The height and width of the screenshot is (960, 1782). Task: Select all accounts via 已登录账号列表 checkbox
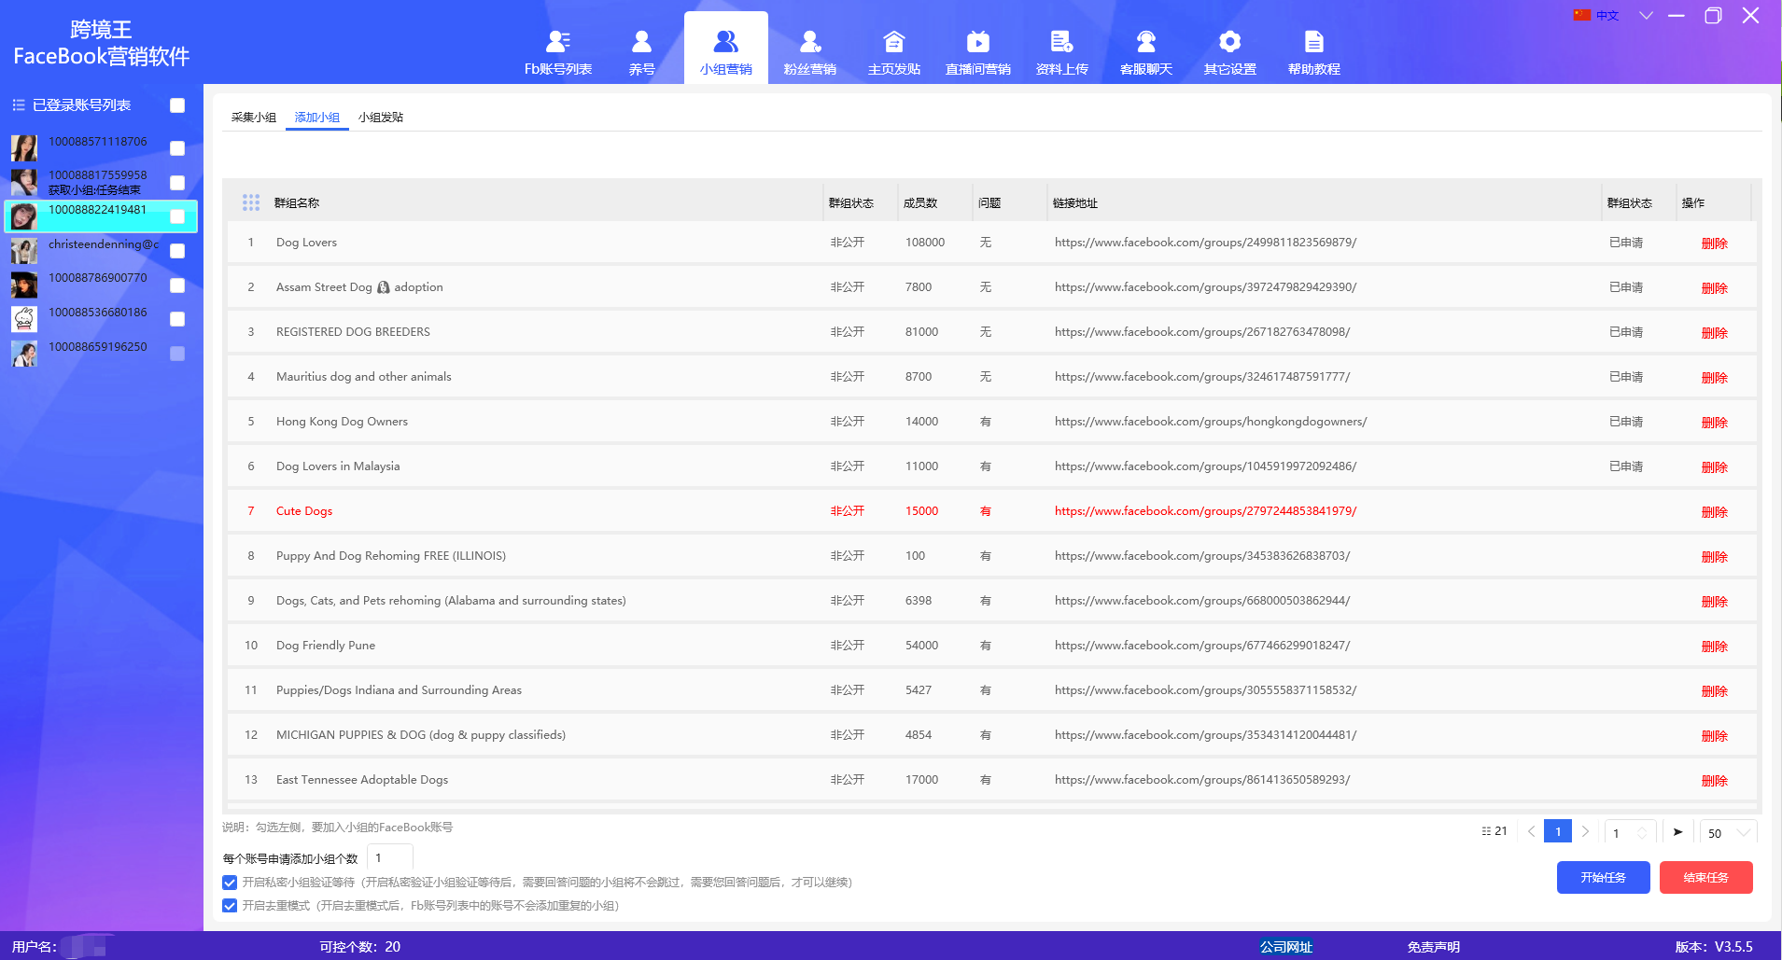click(x=177, y=105)
